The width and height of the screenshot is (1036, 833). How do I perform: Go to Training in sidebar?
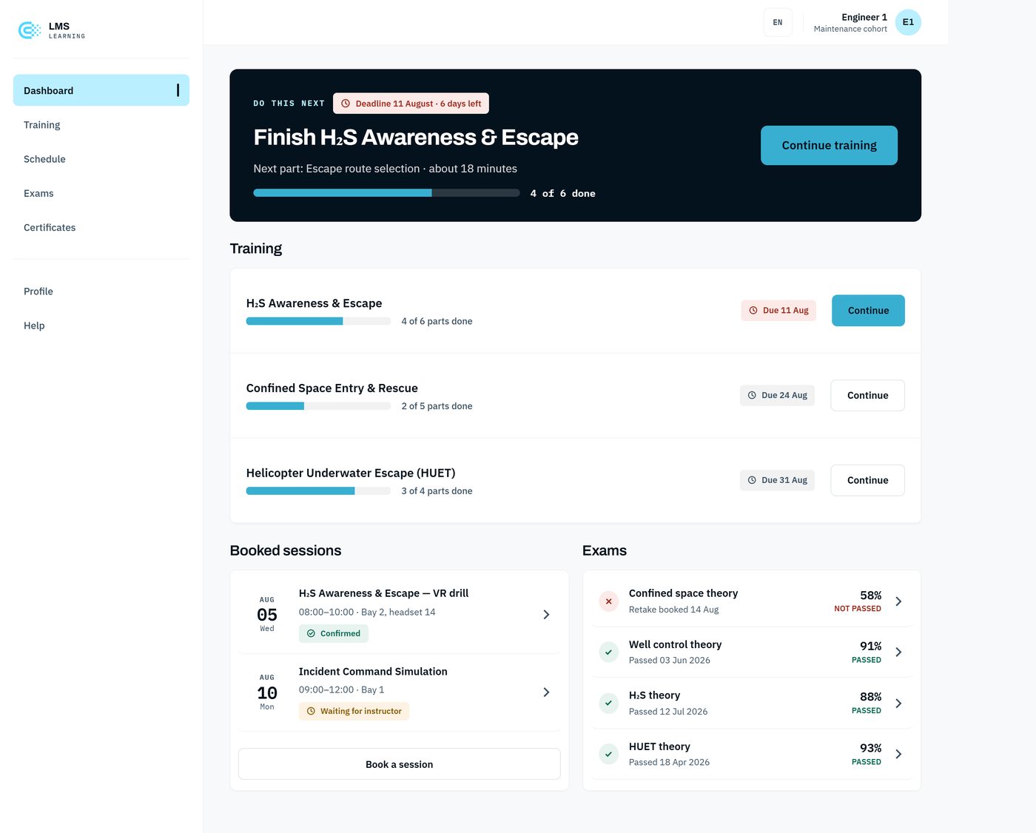pos(101,125)
